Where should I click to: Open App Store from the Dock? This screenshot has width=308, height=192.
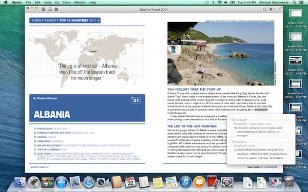click(61, 182)
